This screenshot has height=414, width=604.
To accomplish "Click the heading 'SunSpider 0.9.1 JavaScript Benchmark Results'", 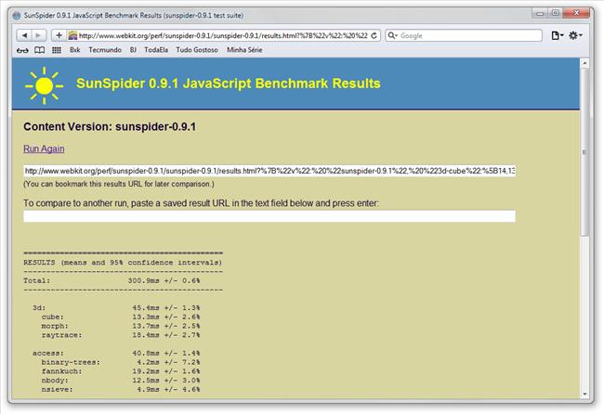I will 229,84.
